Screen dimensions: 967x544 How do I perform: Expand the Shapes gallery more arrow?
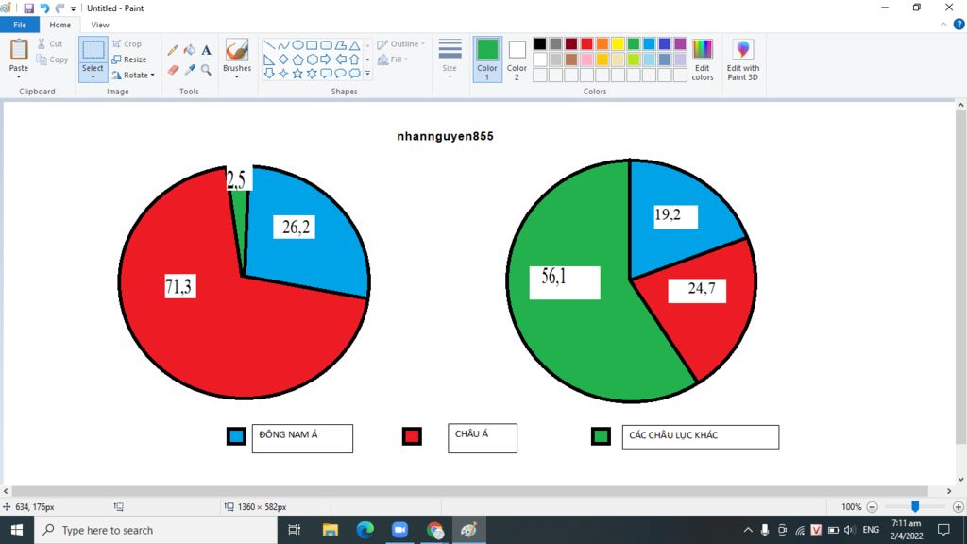pyautogui.click(x=367, y=74)
